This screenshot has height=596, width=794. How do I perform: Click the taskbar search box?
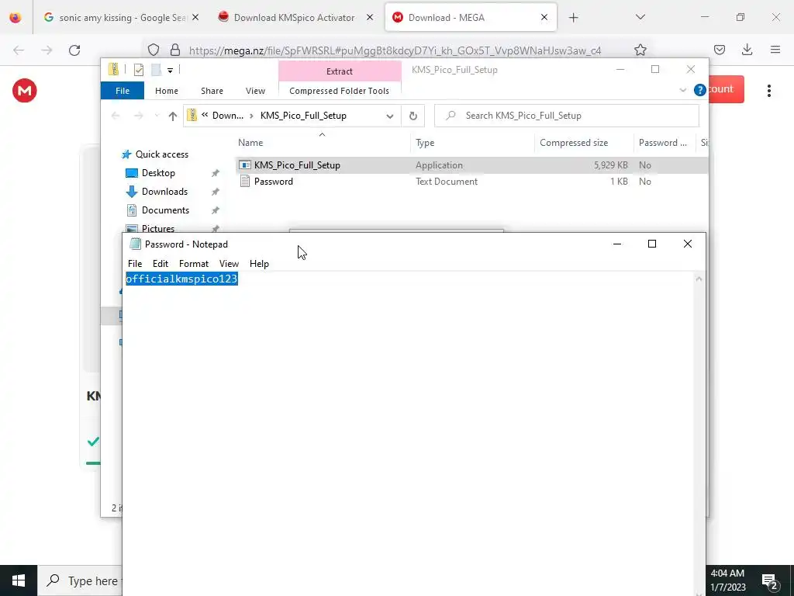tap(80, 580)
